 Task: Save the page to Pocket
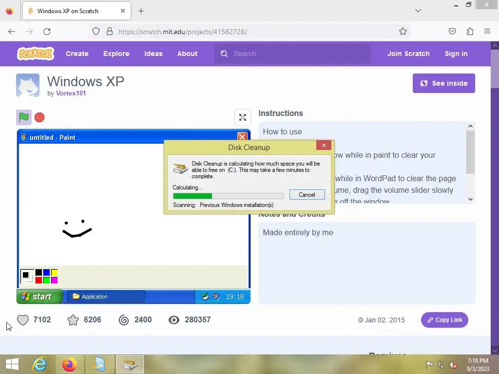[x=452, y=31]
